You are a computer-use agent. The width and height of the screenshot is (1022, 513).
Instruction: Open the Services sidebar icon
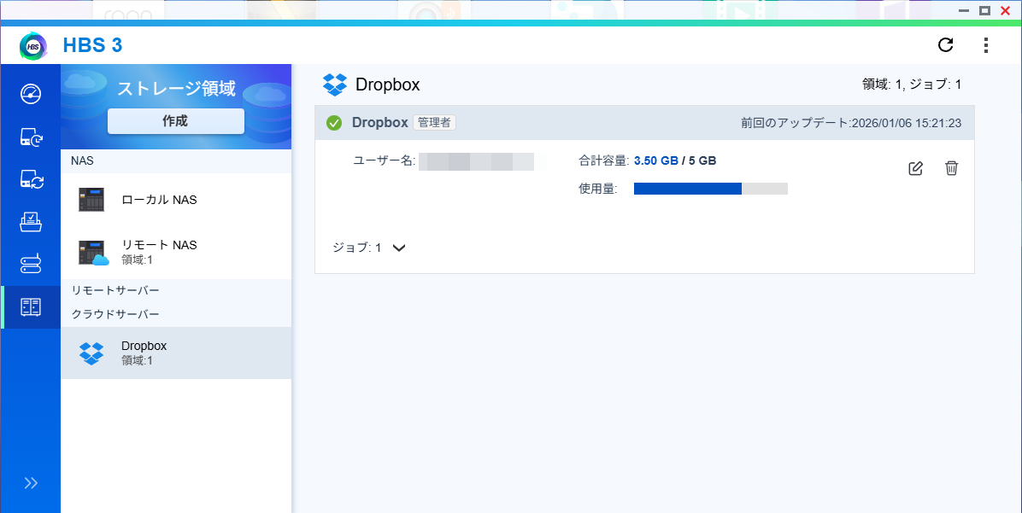(31, 265)
